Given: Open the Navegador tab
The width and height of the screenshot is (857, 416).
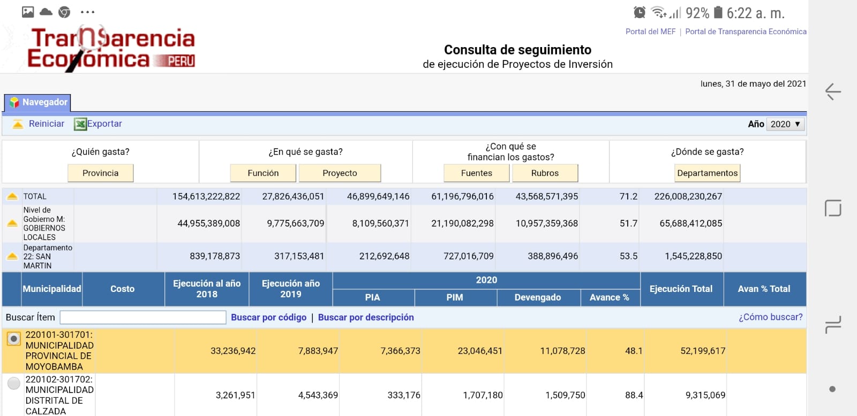Looking at the screenshot, I should click(38, 102).
